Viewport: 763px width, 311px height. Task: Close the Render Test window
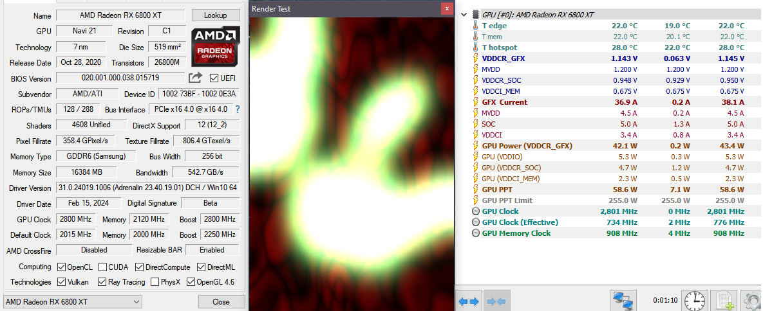coord(447,9)
